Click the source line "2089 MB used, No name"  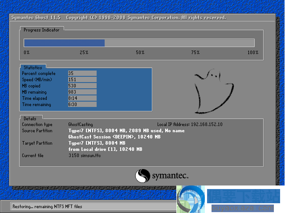coord(157,130)
